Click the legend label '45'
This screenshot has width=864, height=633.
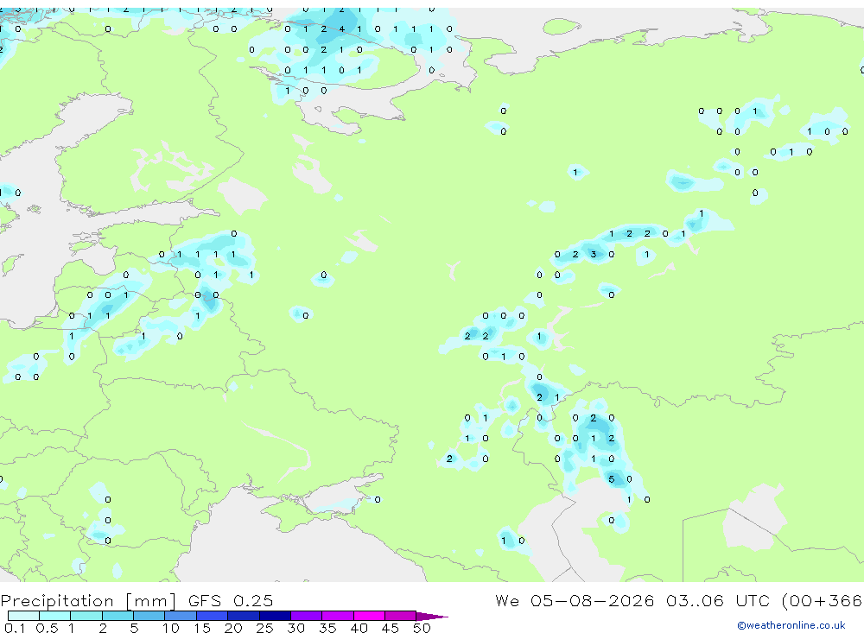pyautogui.click(x=391, y=628)
